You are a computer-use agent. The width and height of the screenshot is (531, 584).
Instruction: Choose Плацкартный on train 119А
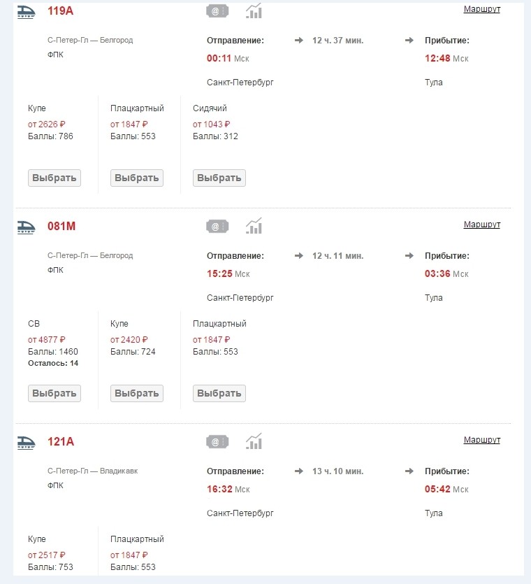pos(137,178)
